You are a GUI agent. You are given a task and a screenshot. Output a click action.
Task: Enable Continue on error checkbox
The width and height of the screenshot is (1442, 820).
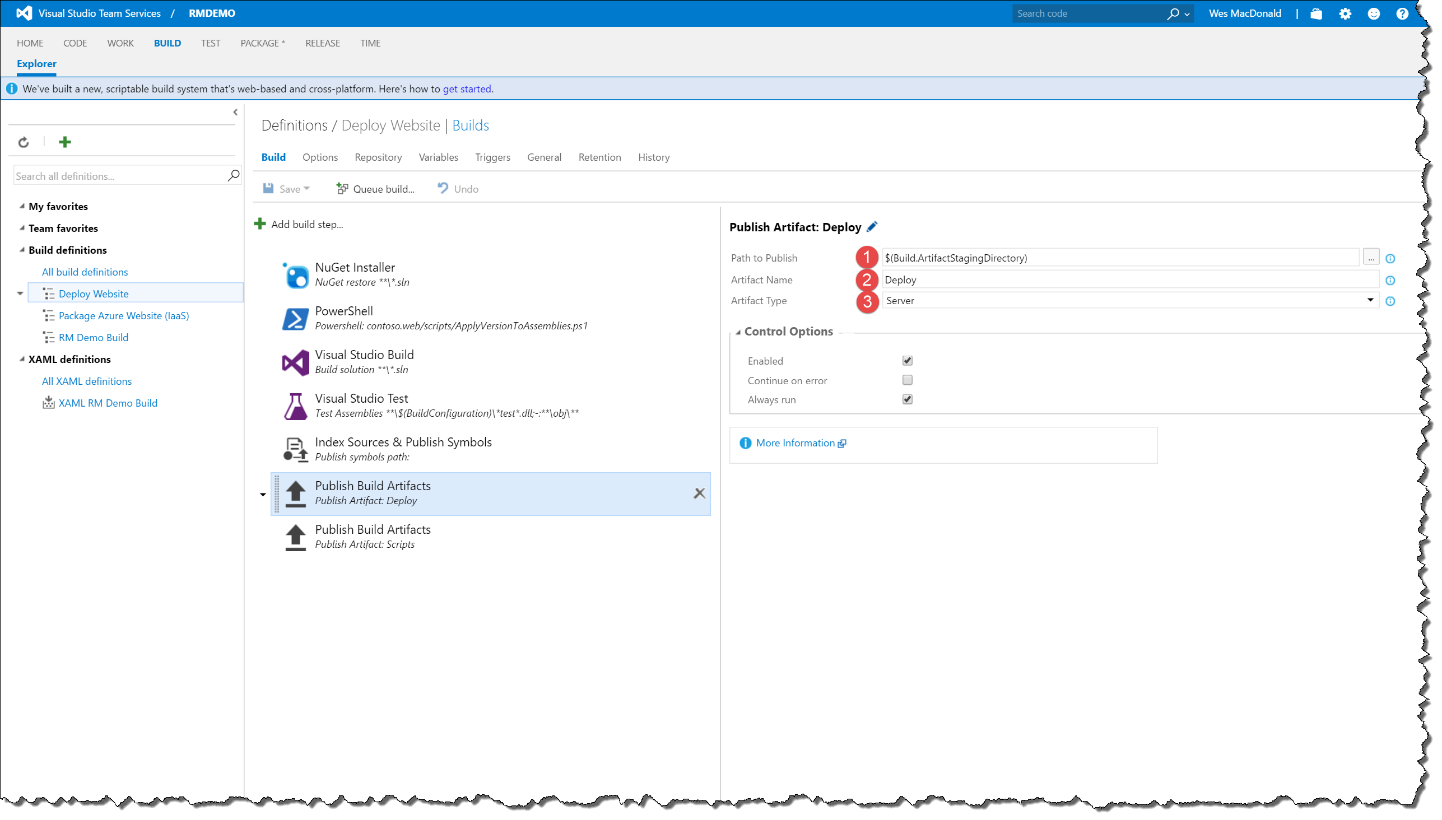(x=907, y=380)
